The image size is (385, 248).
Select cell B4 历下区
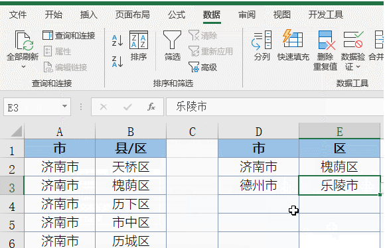131,204
